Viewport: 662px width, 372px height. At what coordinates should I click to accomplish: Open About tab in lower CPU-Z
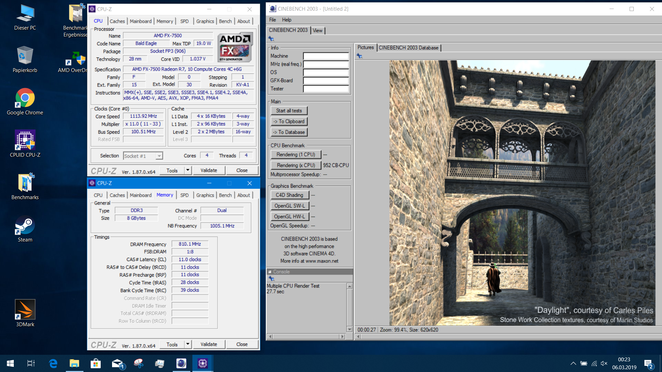tap(244, 195)
